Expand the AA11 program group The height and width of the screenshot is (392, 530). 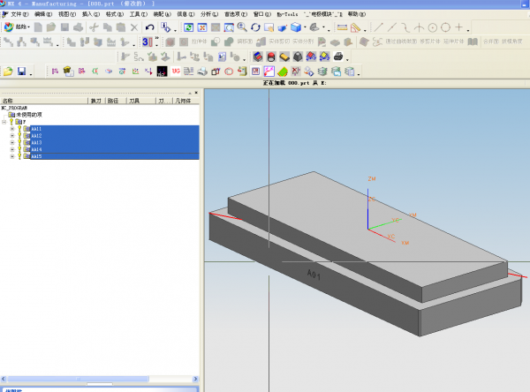click(12, 129)
